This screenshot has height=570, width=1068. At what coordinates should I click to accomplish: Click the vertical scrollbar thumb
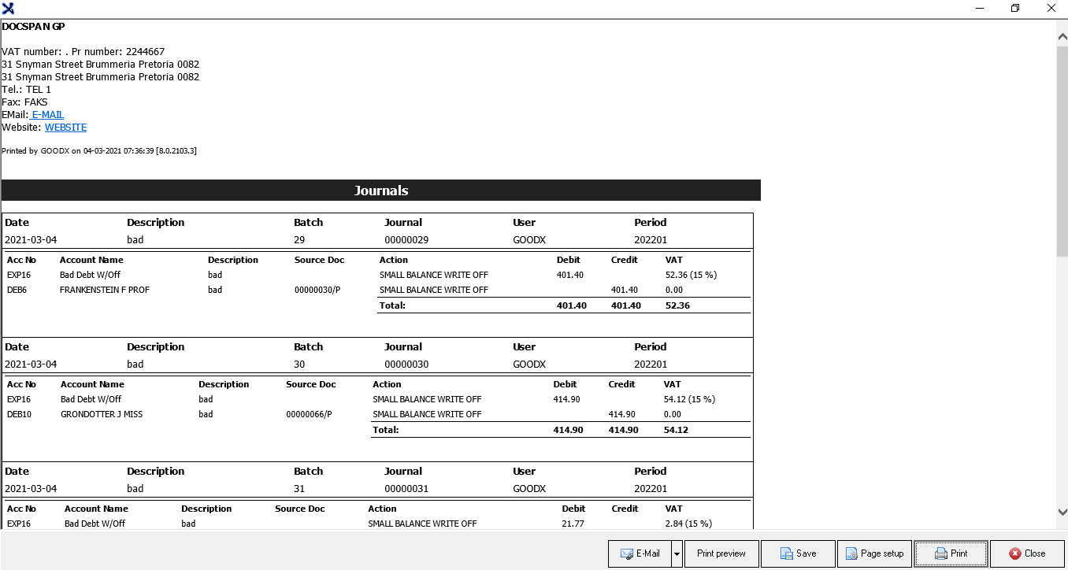pyautogui.click(x=1062, y=150)
